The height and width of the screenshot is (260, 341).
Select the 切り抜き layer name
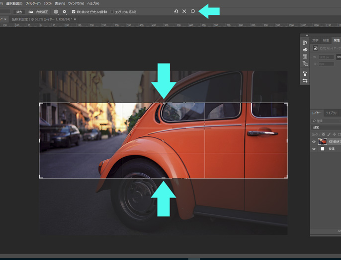coord(335,142)
